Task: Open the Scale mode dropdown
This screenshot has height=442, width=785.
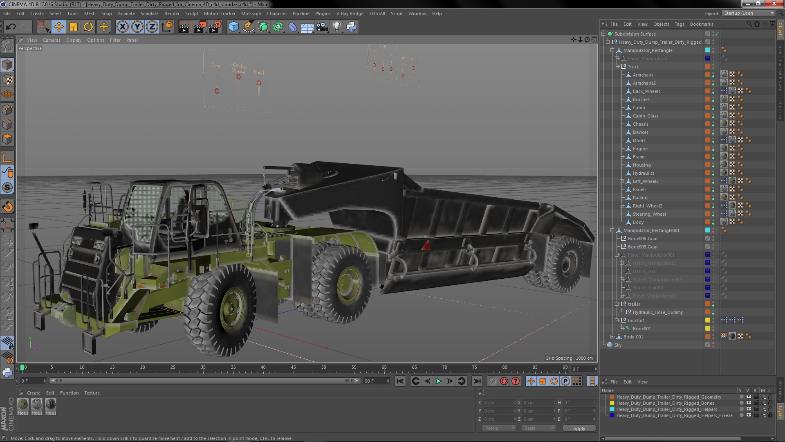Action: pyautogui.click(x=539, y=428)
